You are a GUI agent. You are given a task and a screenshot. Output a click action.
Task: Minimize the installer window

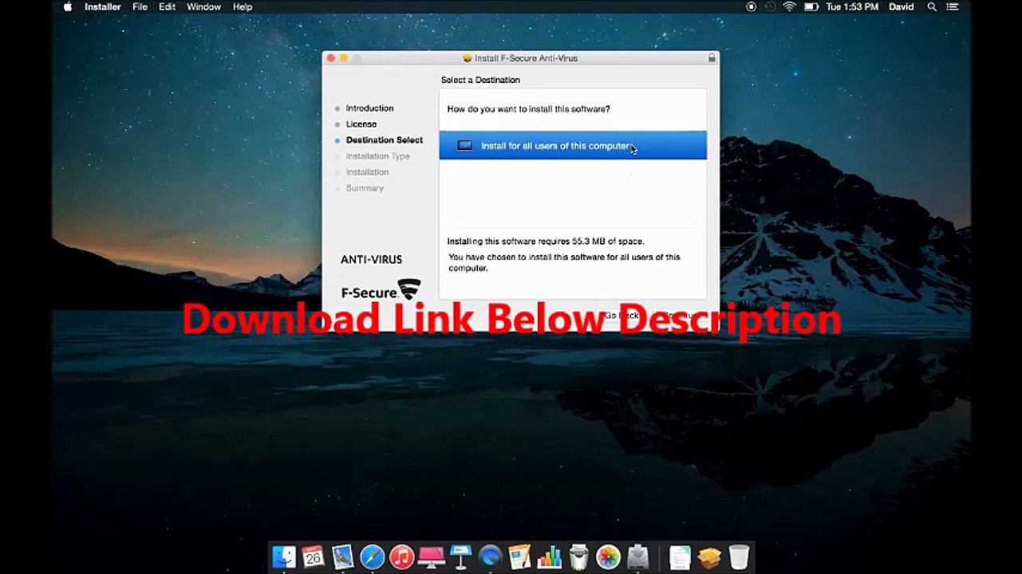[345, 58]
